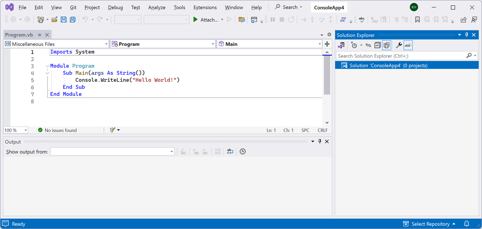Screen dimensions: 482x229
Task: Close the Output panel
Action: [327, 142]
